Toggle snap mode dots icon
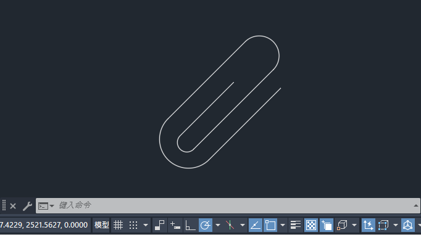The width and height of the screenshot is (421, 235). pyautogui.click(x=133, y=225)
